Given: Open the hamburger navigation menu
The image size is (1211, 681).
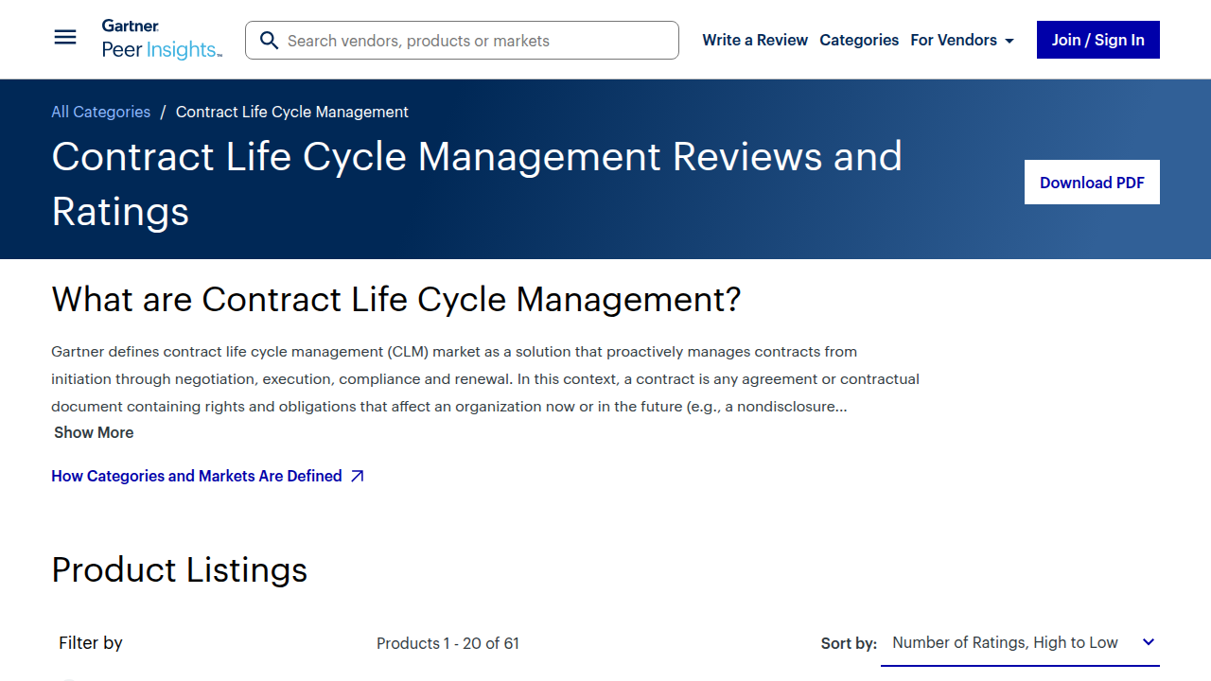Looking at the screenshot, I should 65,38.
